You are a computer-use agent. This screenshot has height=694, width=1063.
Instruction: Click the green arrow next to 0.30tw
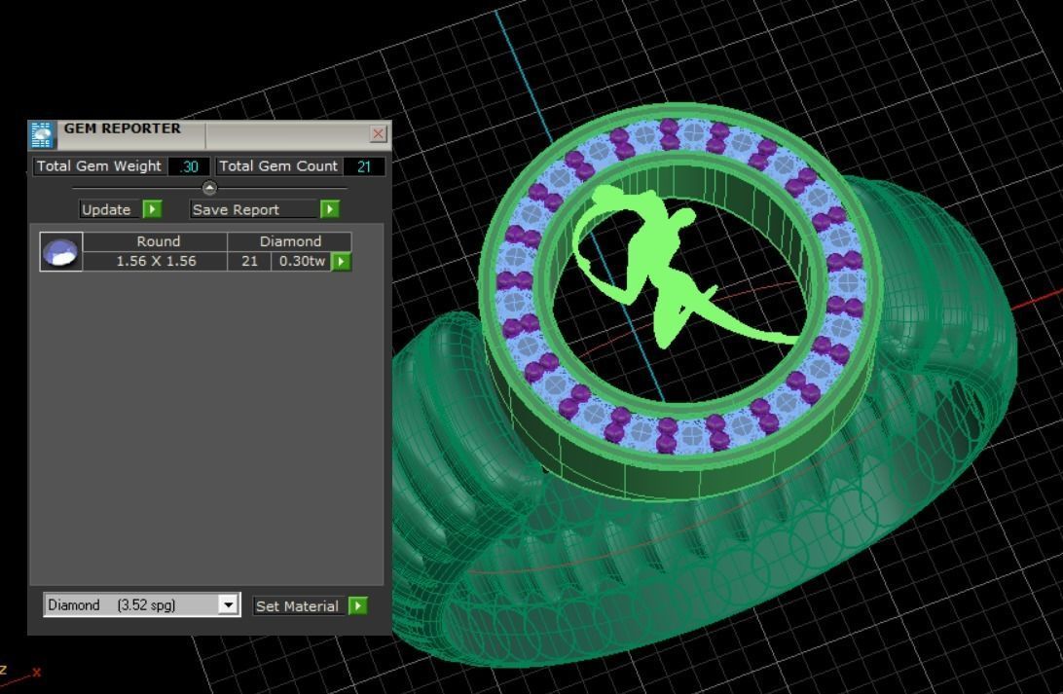[341, 262]
